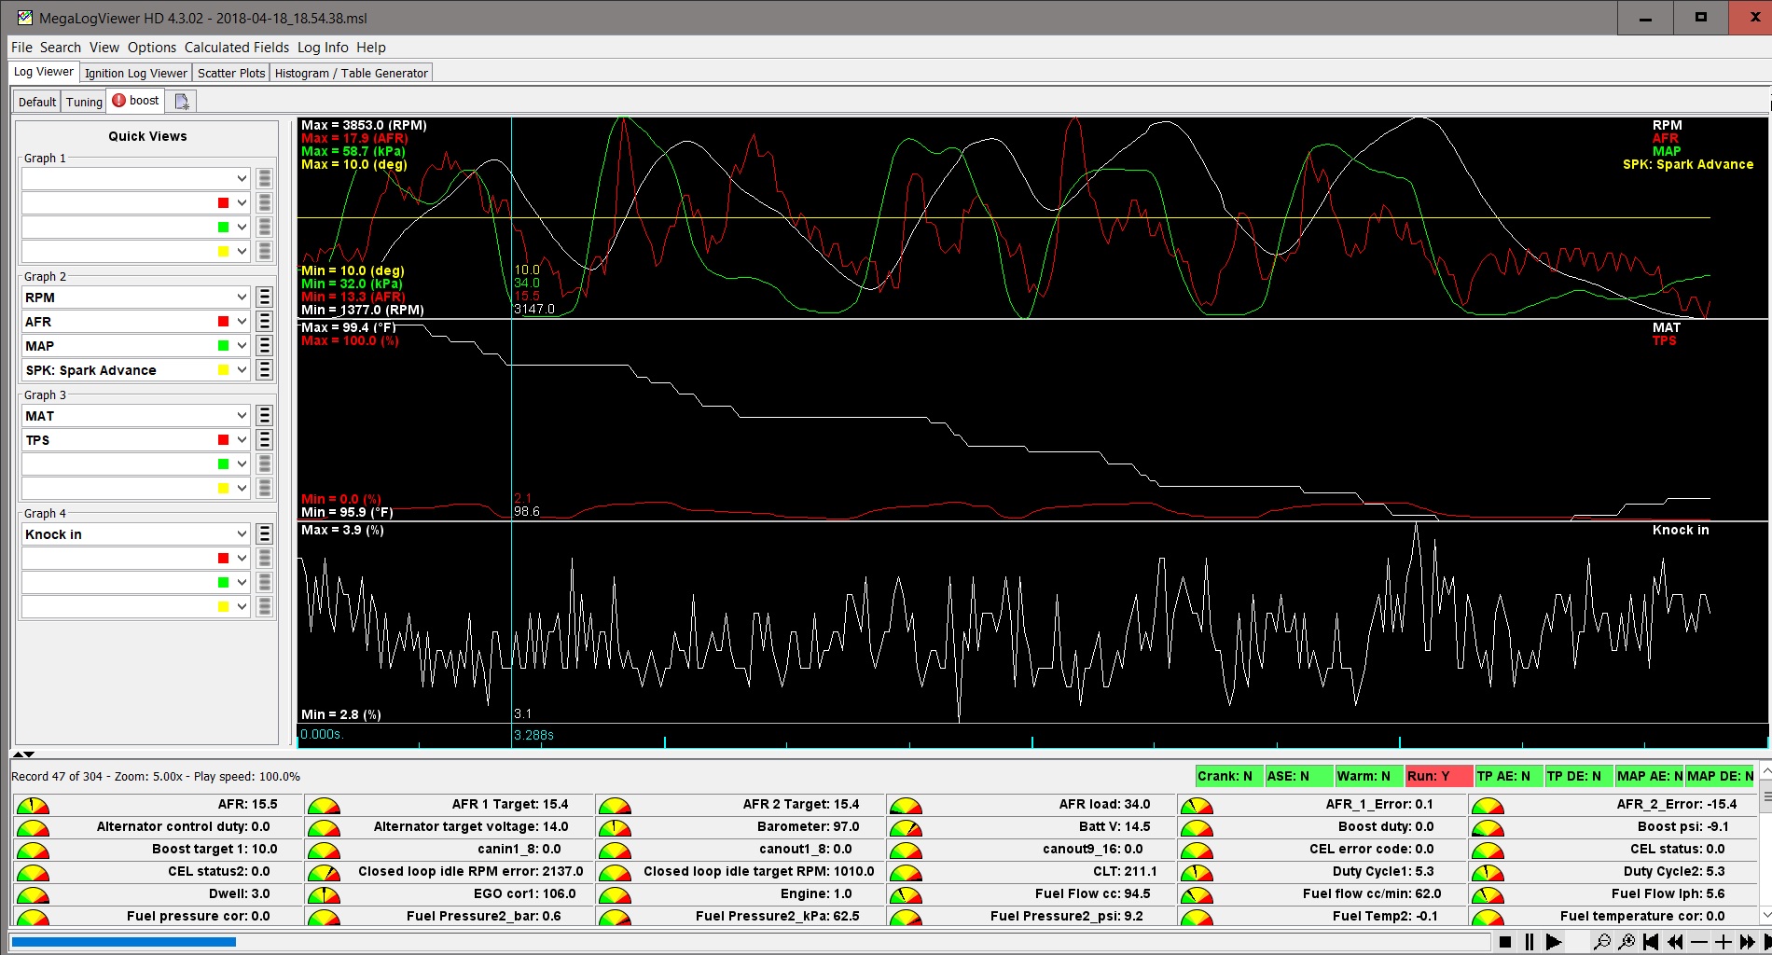Open the Knock in dropdown in Graph 4
The height and width of the screenshot is (955, 1772).
click(x=242, y=534)
